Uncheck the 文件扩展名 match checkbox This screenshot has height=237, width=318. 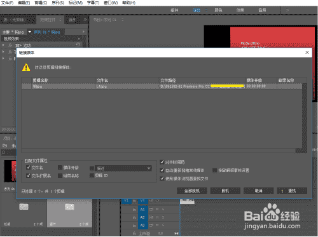point(28,175)
